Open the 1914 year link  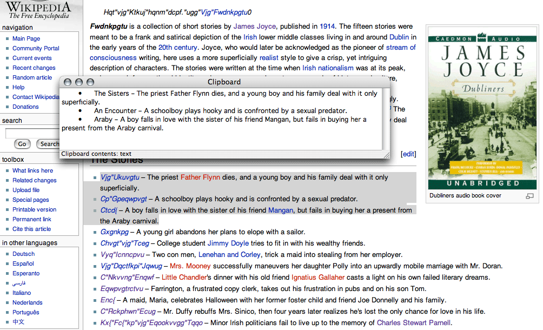(327, 27)
